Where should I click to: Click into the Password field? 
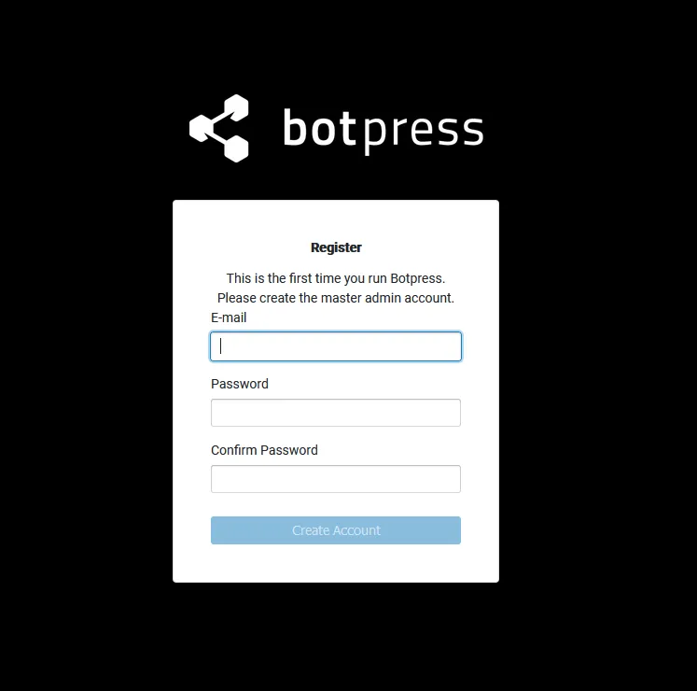336,413
